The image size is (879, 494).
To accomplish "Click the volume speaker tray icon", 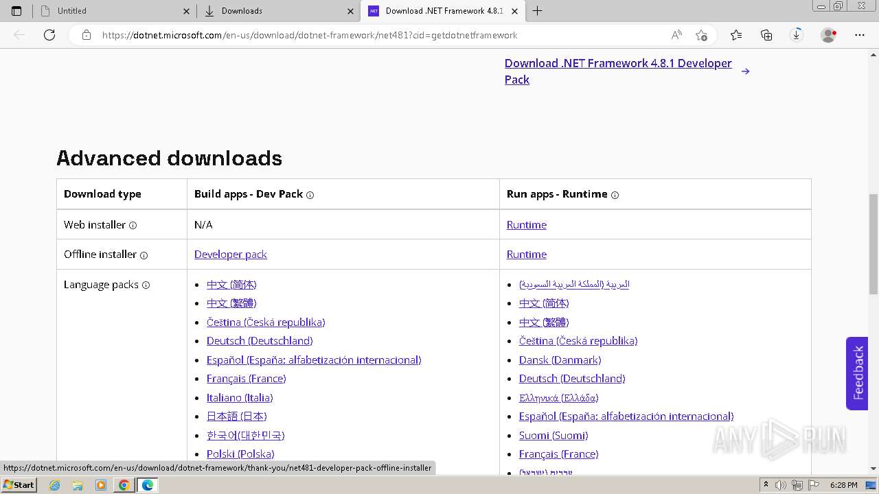I will pos(781,485).
